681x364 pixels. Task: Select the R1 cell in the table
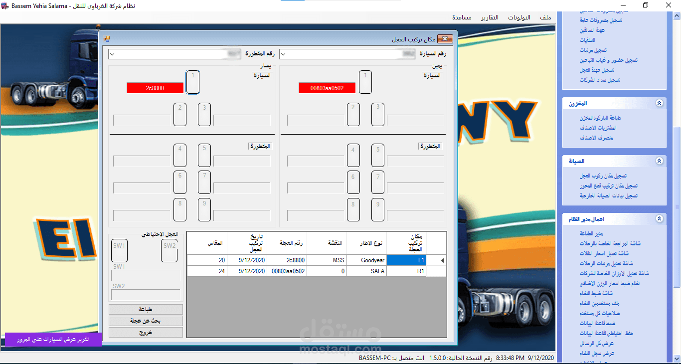coord(407,271)
